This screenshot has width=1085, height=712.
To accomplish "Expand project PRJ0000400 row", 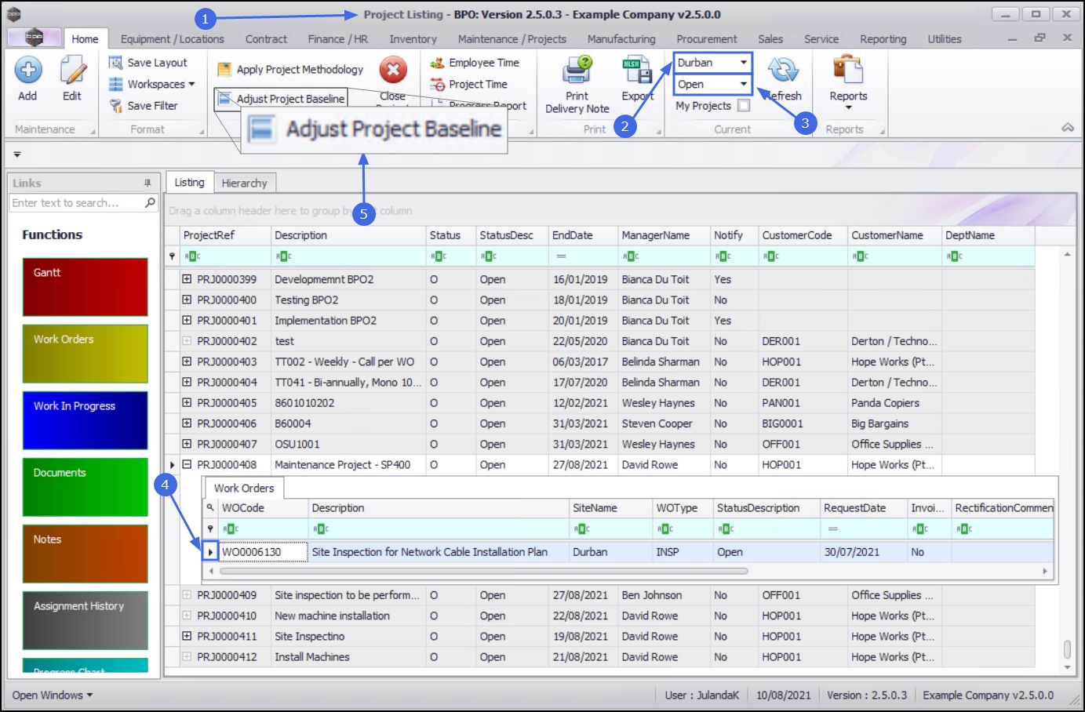I will tap(187, 300).
